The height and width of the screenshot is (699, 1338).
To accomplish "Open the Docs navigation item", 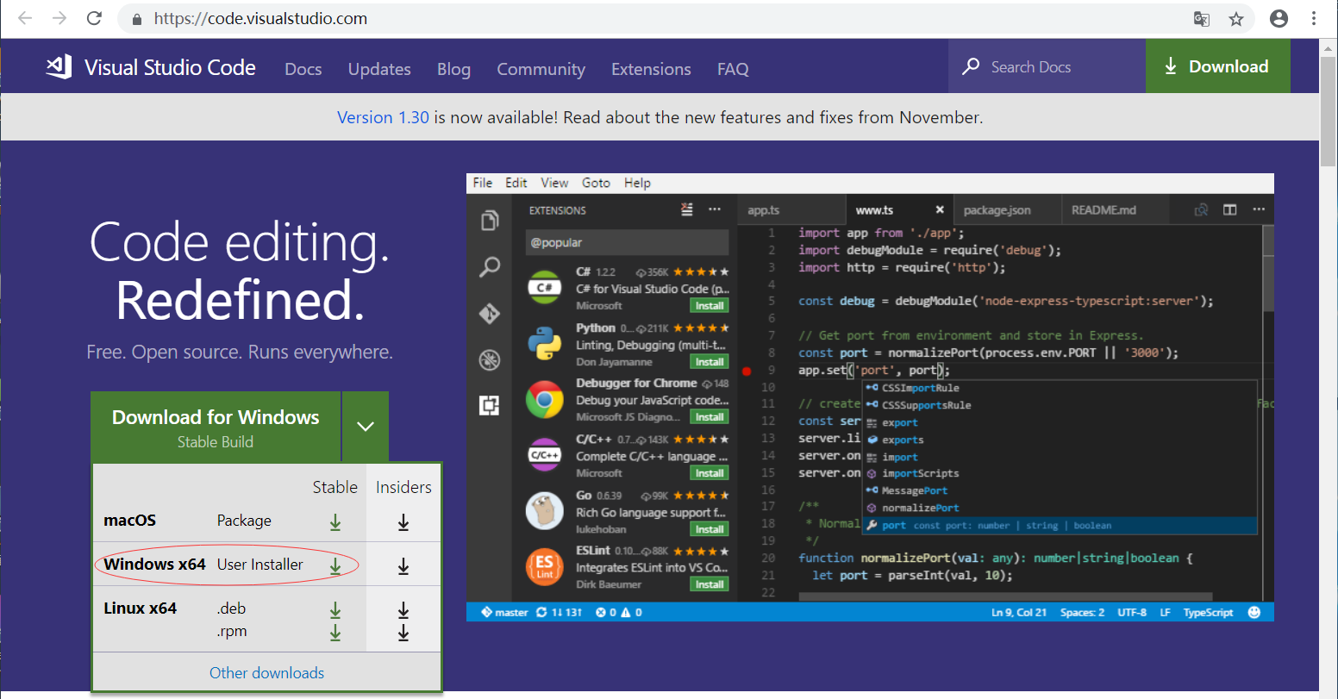I will [x=303, y=69].
